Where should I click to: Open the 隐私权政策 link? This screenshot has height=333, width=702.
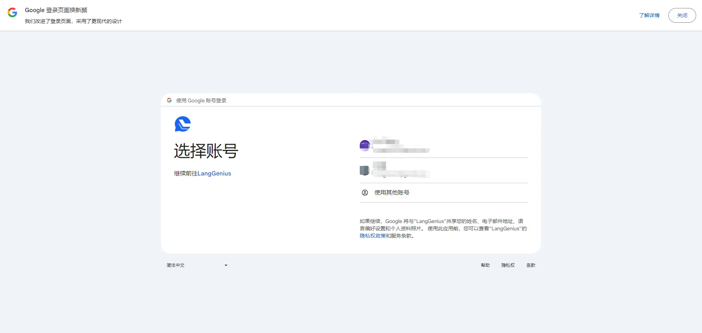[373, 236]
